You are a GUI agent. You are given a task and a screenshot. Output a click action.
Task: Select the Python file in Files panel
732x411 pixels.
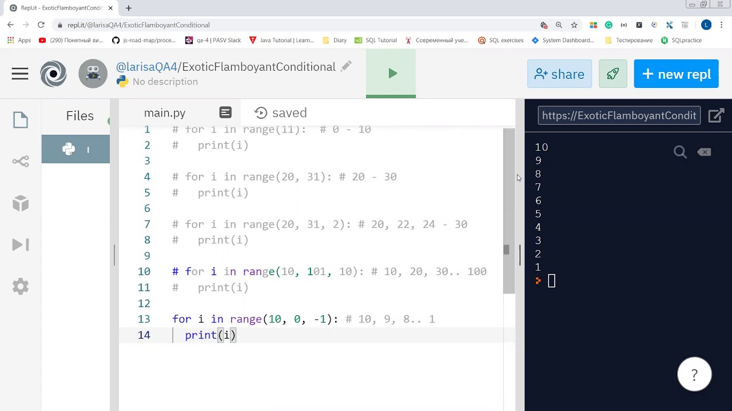[75, 150]
